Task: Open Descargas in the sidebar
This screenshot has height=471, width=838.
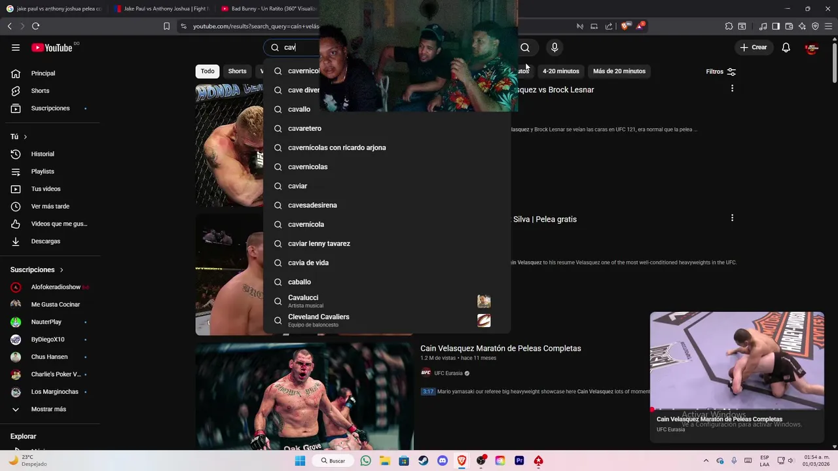Action: coord(52,241)
